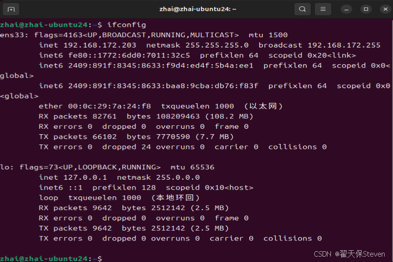Click flags=4163 on the ens33 line

click(58, 35)
